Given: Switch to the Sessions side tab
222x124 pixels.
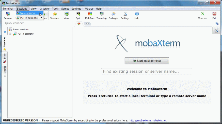Looking at the screenshot, I should pos(5,44).
